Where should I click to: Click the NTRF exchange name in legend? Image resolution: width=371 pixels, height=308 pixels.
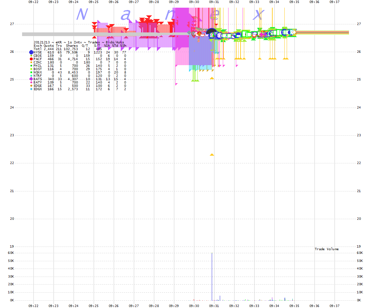(x=37, y=75)
